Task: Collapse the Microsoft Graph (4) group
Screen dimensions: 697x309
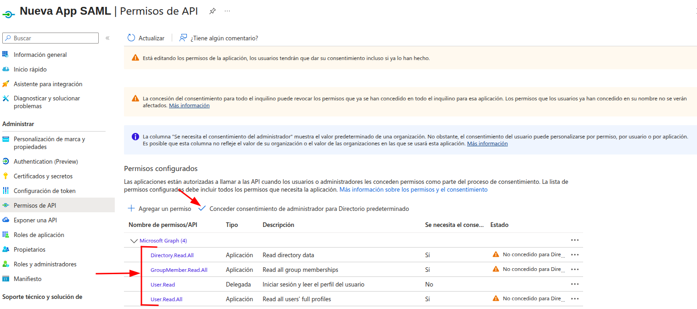Action: coord(134,240)
